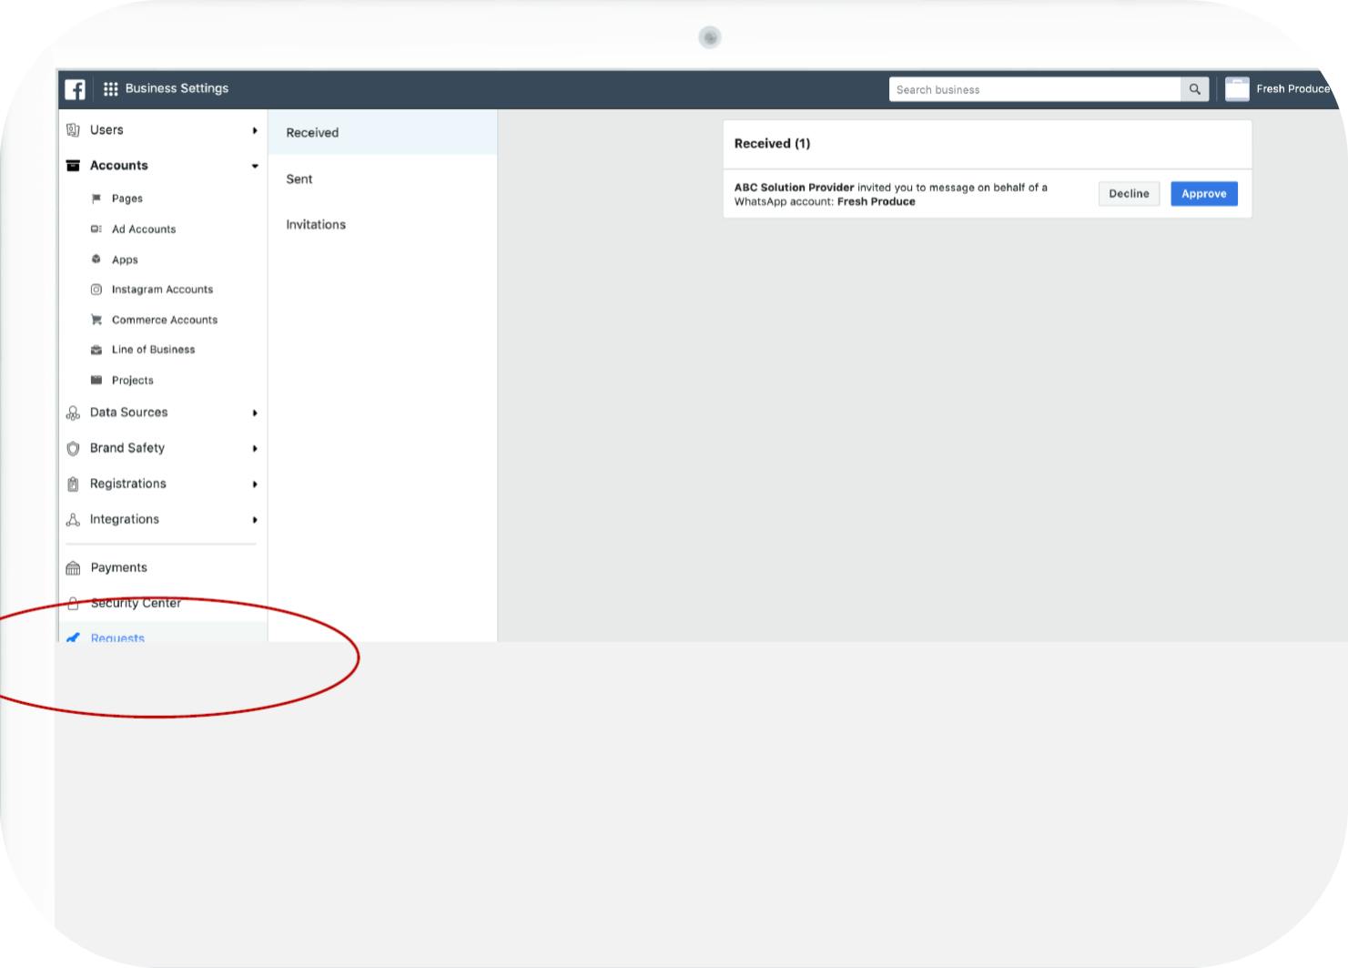Click the Business Settings title
Image resolution: width=1348 pixels, height=968 pixels.
pyautogui.click(x=177, y=88)
